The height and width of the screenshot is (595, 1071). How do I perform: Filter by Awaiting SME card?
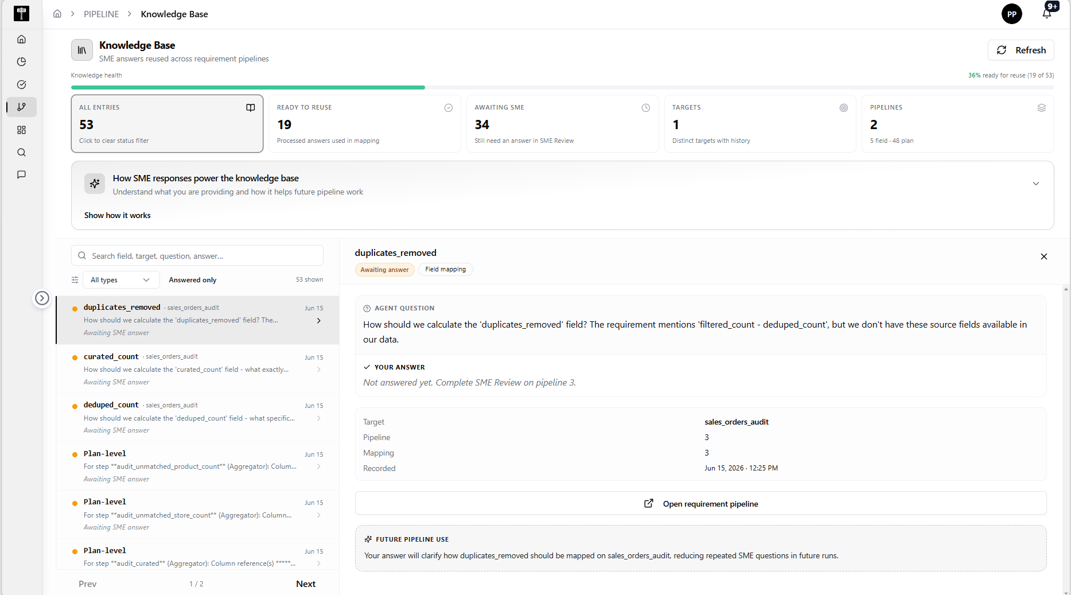click(x=562, y=123)
